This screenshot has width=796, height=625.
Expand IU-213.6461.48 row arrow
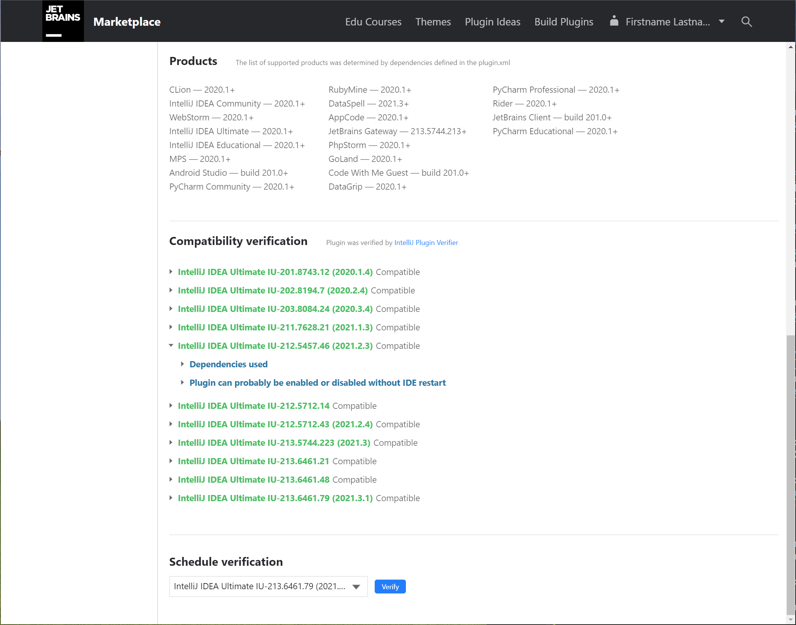pos(171,479)
